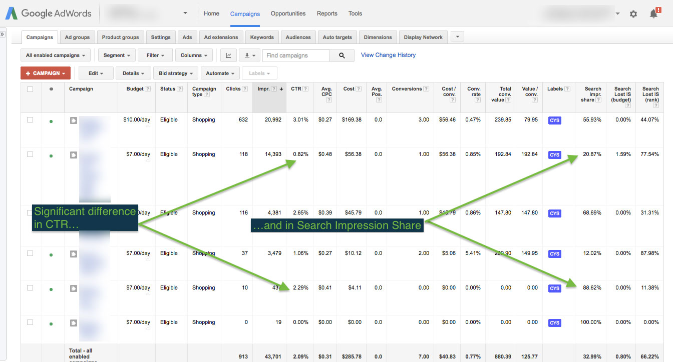The image size is (674, 362).
Task: Select checkbox for the 2.29% CTR row
Action: (30, 288)
